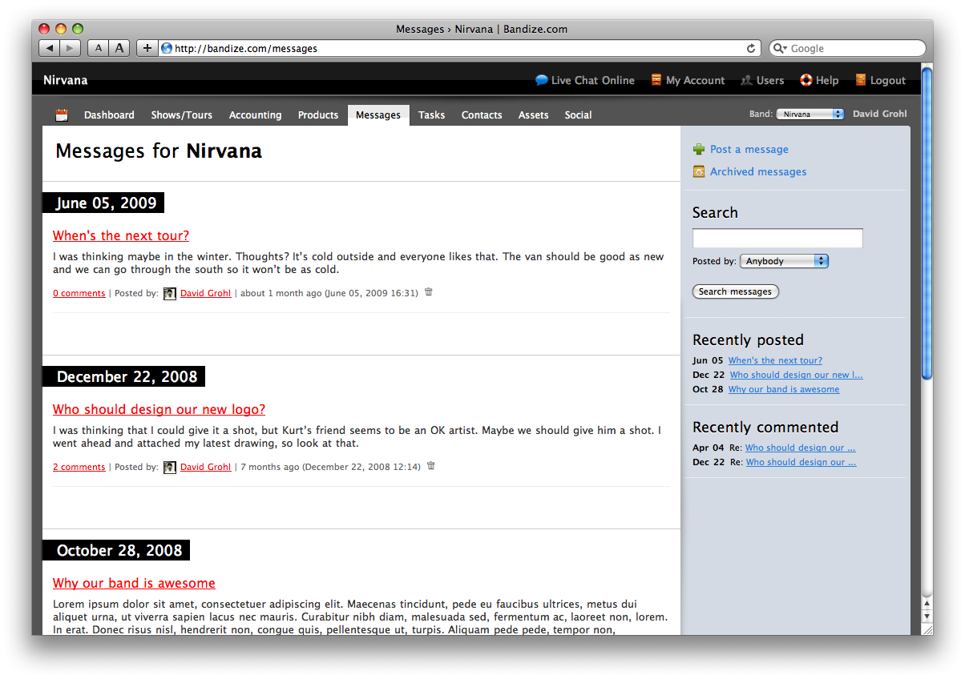Viewport: 965px width, 679px height.
Task: Click the David Grohl user name in nav bar
Action: (880, 114)
